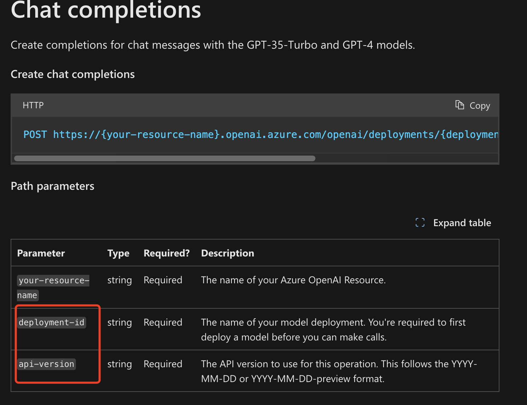Click the Path parameters heading

pos(53,186)
